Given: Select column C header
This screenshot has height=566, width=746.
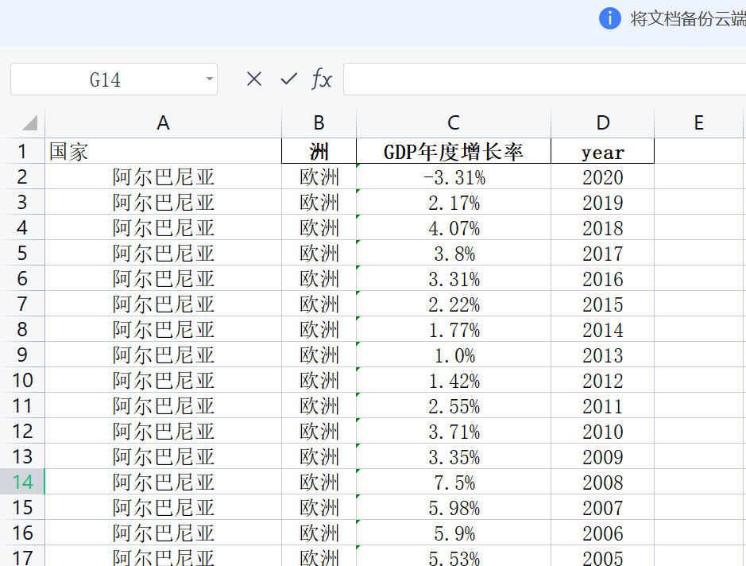Looking at the screenshot, I should pos(453,122).
